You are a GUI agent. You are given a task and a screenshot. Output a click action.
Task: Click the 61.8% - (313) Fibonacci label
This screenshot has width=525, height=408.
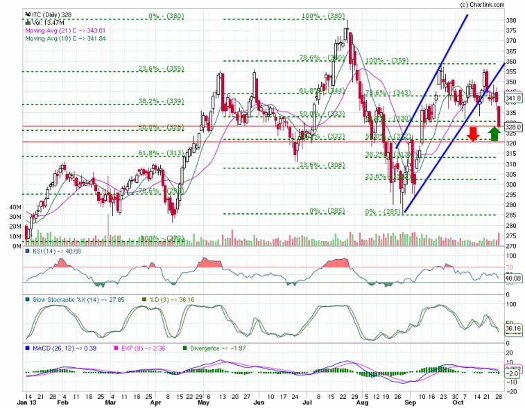[x=162, y=153]
